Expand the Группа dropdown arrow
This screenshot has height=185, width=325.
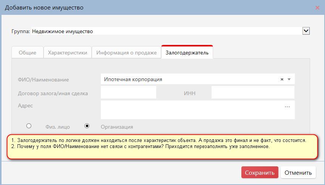(306, 31)
